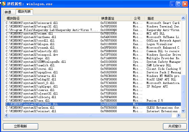Screen dimensions: 189x132
Task: Click description Microsoft Smart Card
Action: (x=163, y=23)
